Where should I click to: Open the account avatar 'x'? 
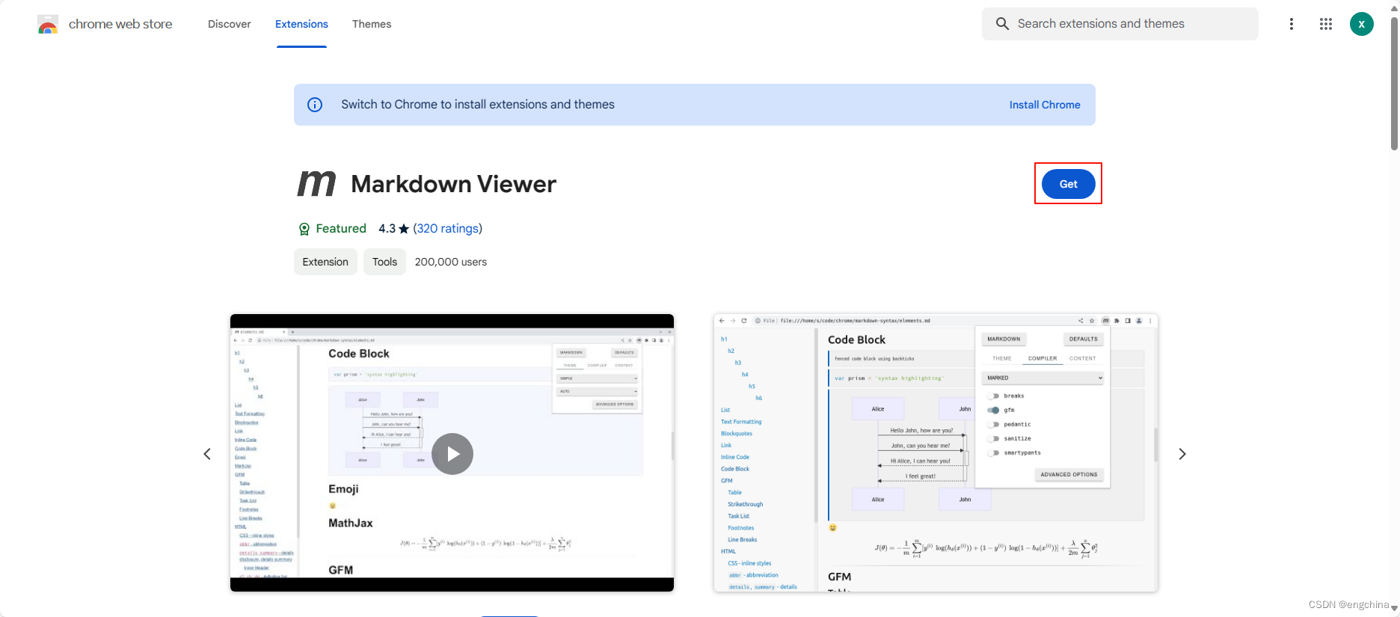pos(1361,24)
